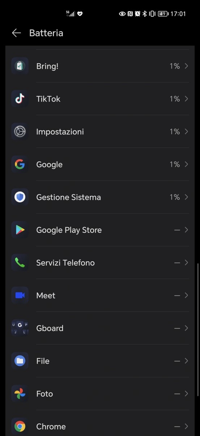Tap the blue Meet camera icon
Viewport: 200px width, 436px height.
[20, 295]
